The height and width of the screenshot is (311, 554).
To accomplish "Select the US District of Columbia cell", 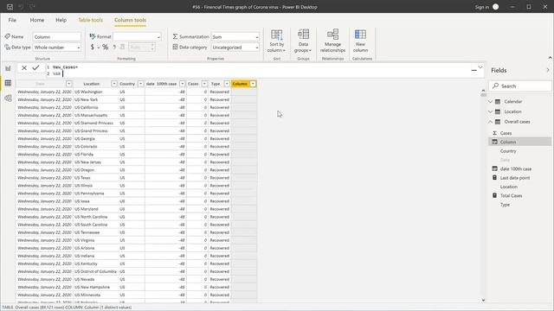I will point(95,271).
